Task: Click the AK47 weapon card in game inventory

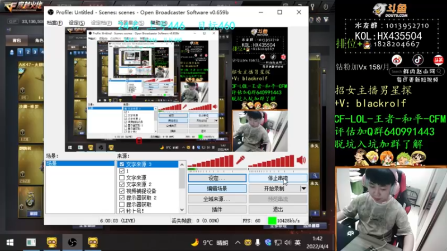Action: click(x=31, y=81)
